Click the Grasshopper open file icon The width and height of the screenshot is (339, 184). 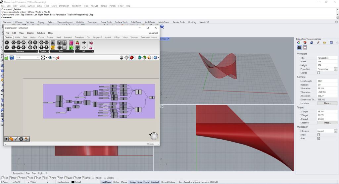pyautogui.click(x=6, y=58)
